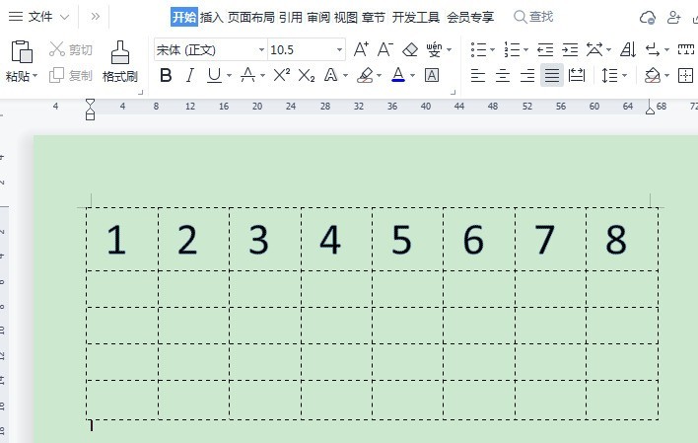The height and width of the screenshot is (443, 698).
Task: Open underline style dropdown arrow
Action: pyautogui.click(x=230, y=75)
